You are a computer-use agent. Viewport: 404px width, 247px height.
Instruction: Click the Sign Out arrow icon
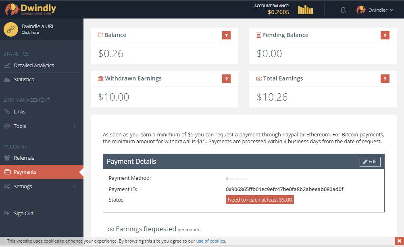[7, 213]
